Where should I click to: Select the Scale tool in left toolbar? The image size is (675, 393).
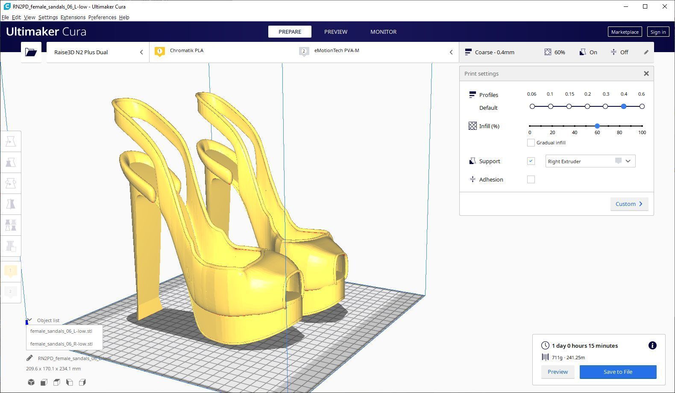pos(11,162)
